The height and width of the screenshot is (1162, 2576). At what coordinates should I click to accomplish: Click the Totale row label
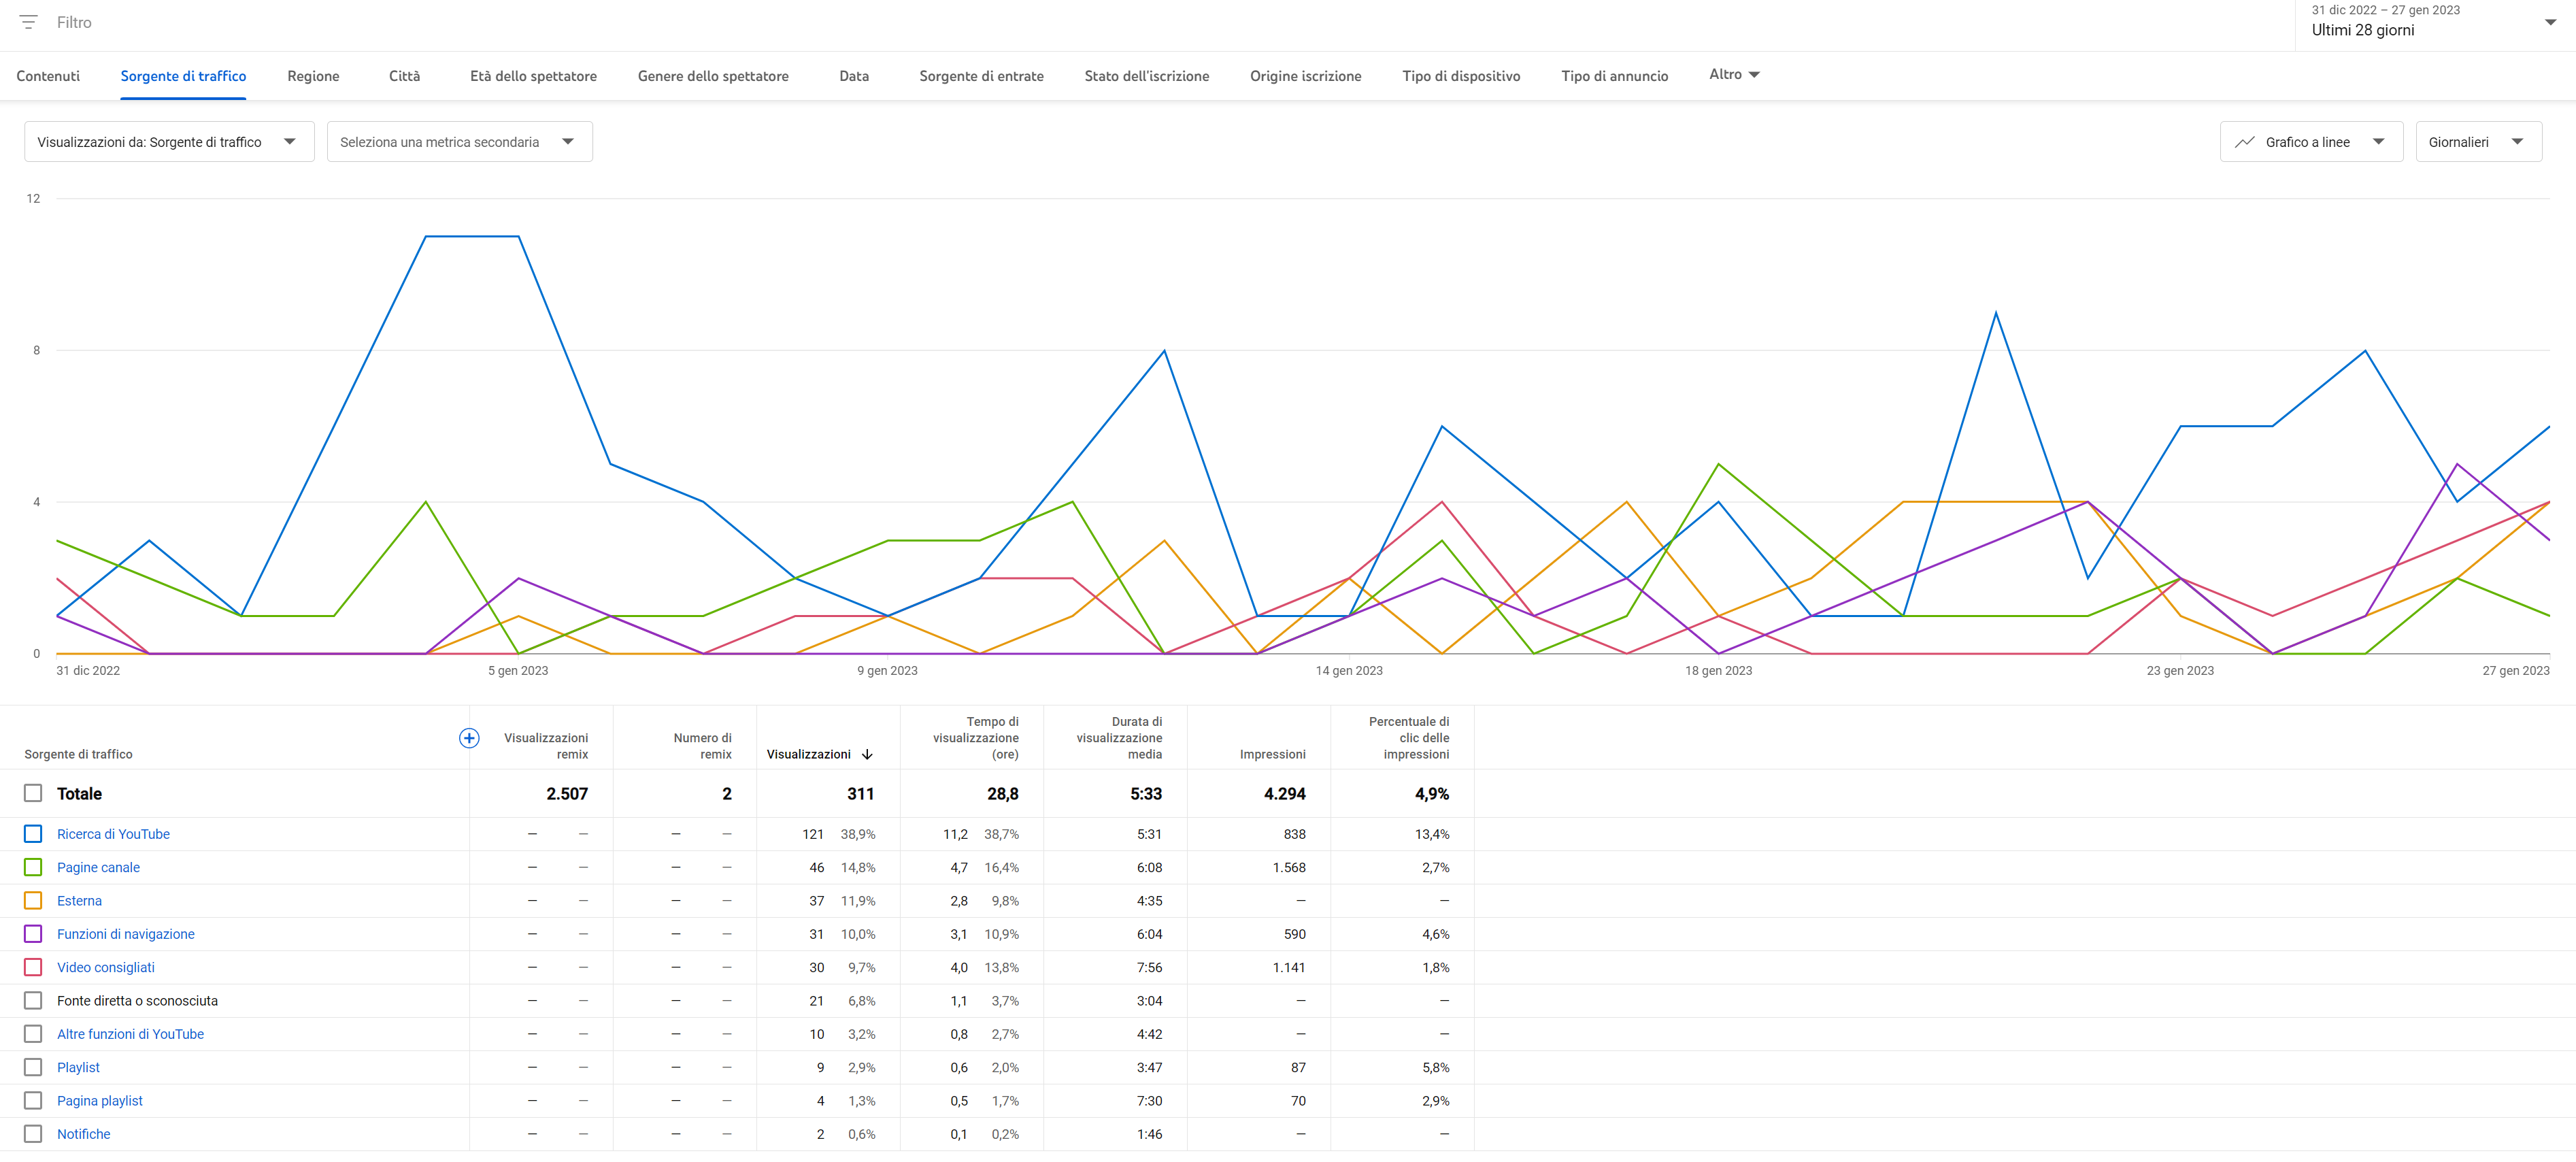[x=79, y=794]
